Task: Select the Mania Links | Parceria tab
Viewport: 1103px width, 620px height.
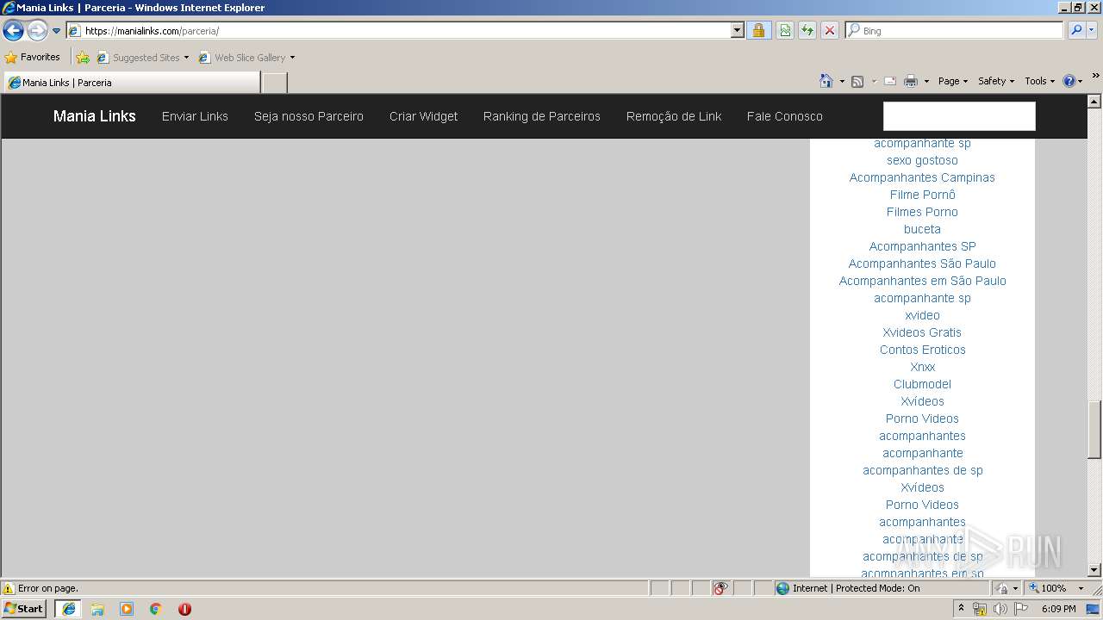Action: [x=131, y=83]
